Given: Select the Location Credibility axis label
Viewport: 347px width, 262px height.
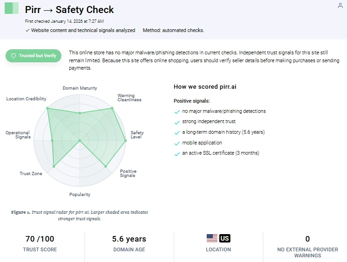Looking at the screenshot, I should (x=26, y=98).
